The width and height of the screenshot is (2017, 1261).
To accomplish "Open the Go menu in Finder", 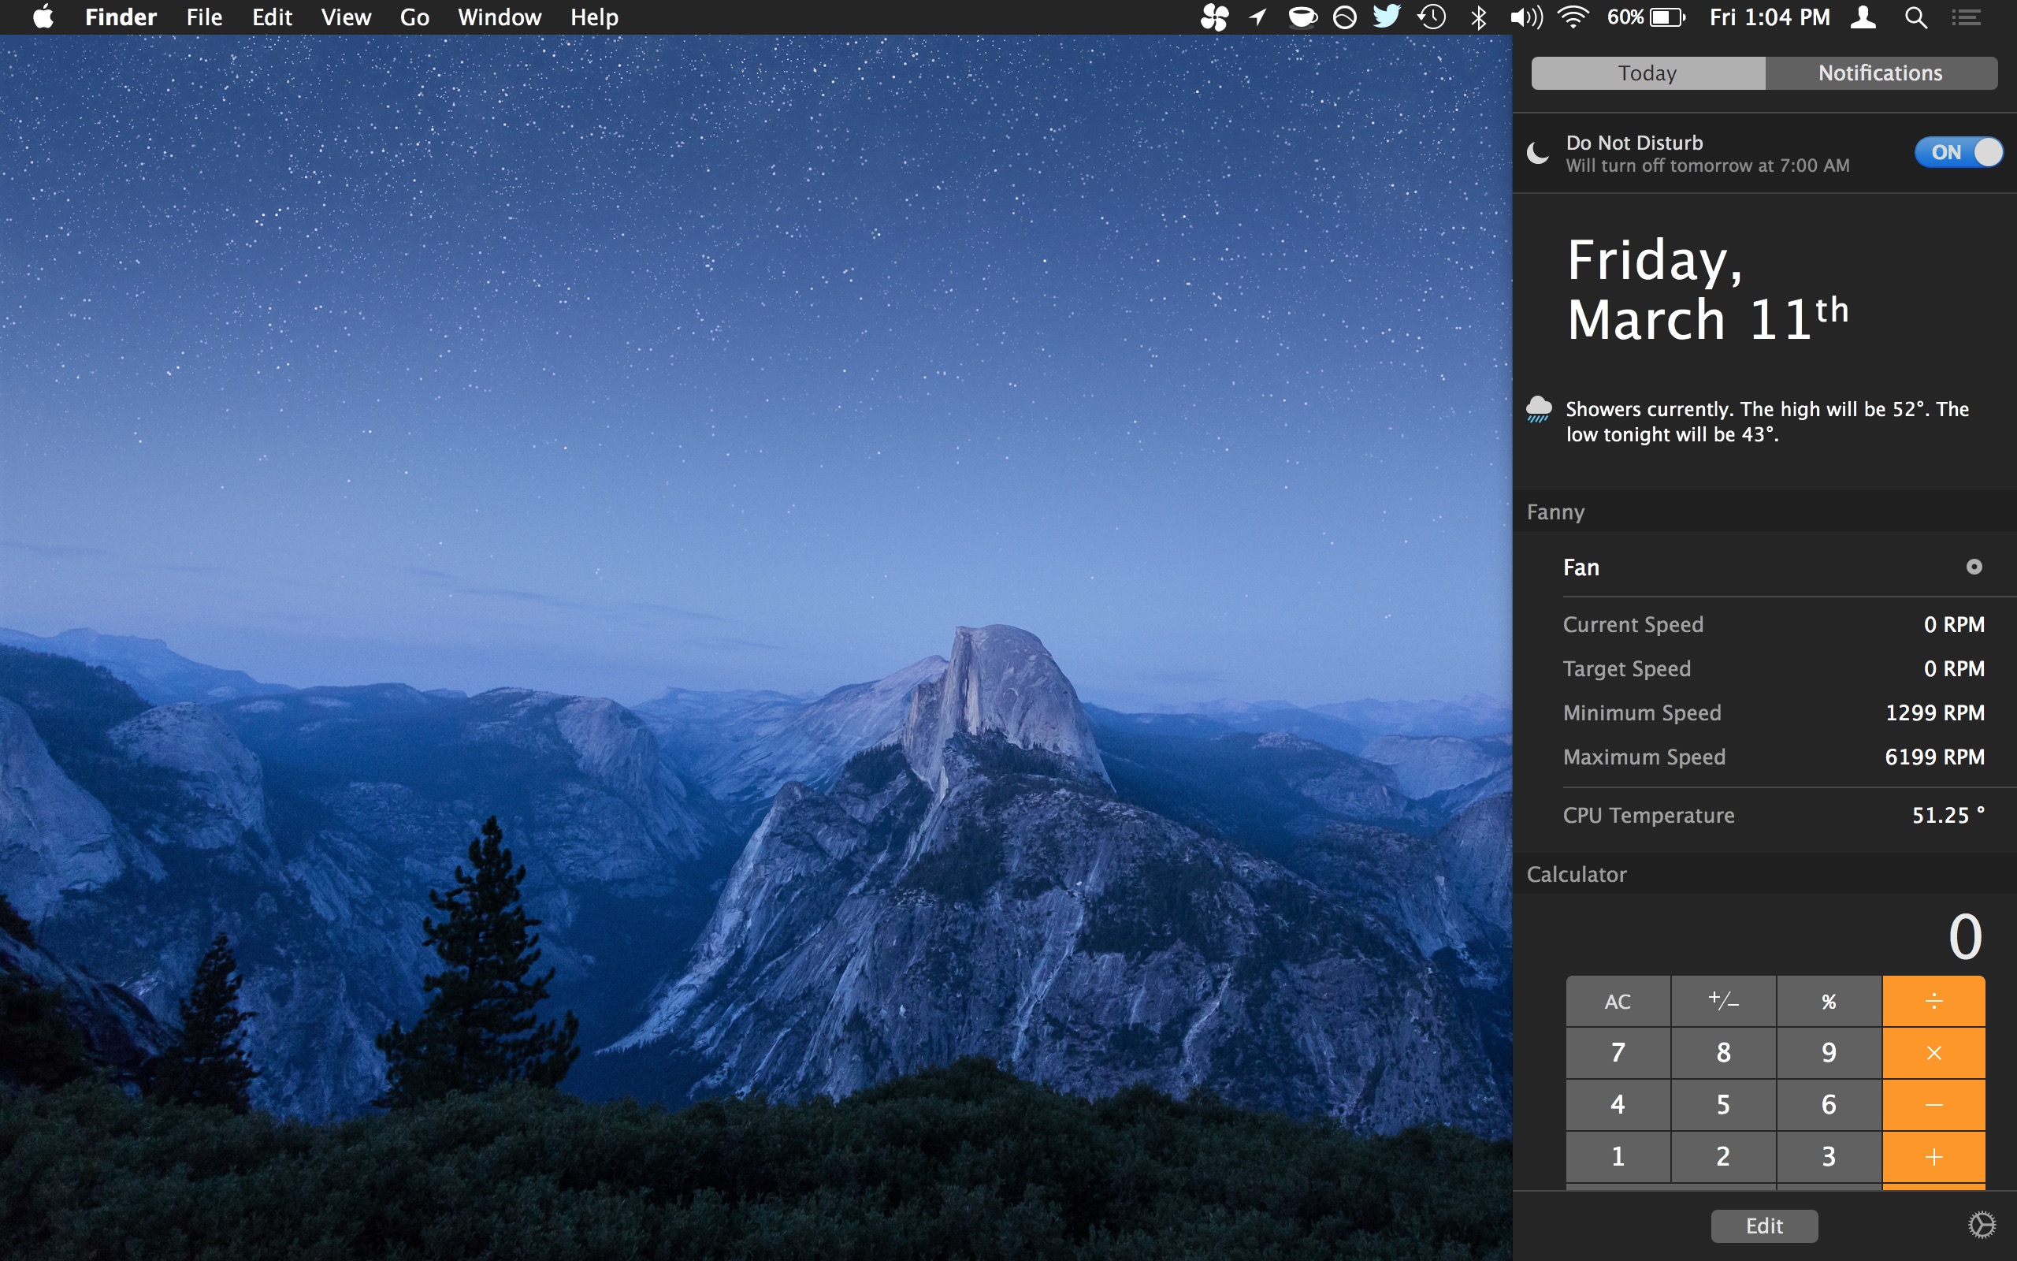I will point(414,17).
